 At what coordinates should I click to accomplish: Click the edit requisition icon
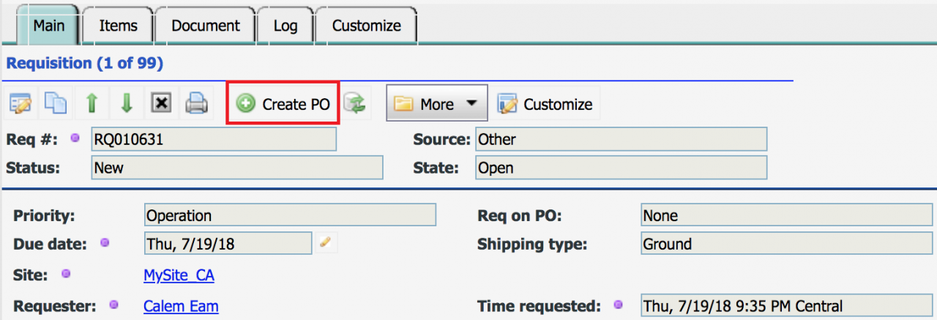click(20, 104)
